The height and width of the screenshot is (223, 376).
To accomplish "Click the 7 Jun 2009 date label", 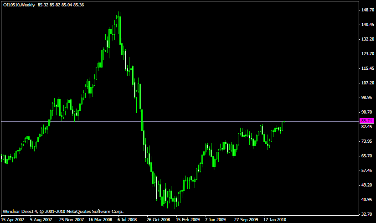I will [x=216, y=219].
